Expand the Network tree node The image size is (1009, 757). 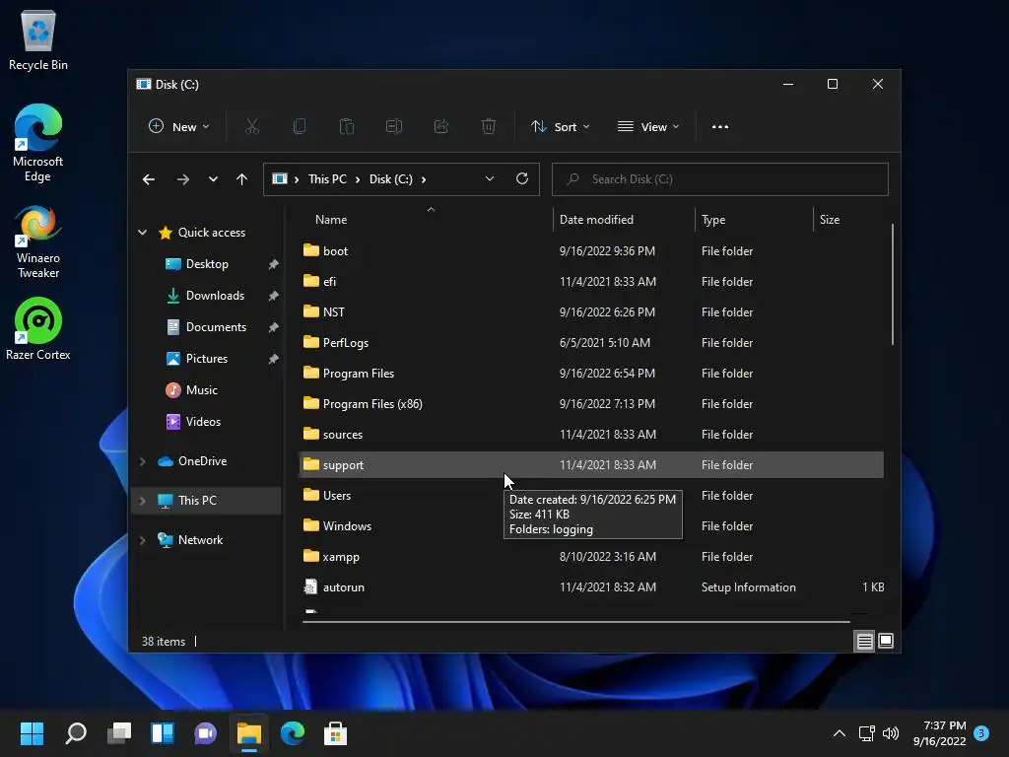click(x=142, y=540)
